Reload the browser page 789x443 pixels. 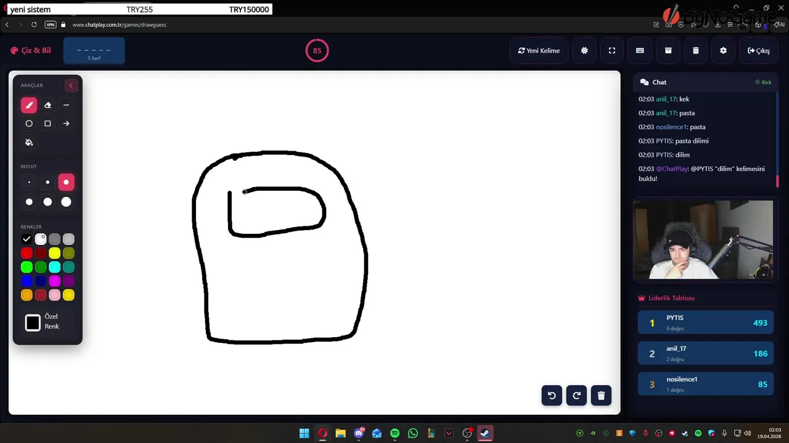point(34,25)
